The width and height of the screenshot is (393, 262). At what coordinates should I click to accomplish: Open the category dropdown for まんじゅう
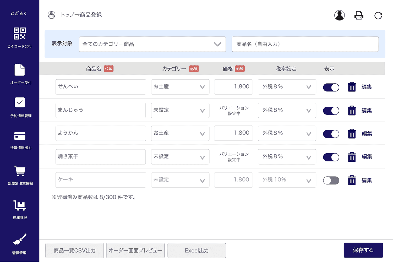click(180, 110)
